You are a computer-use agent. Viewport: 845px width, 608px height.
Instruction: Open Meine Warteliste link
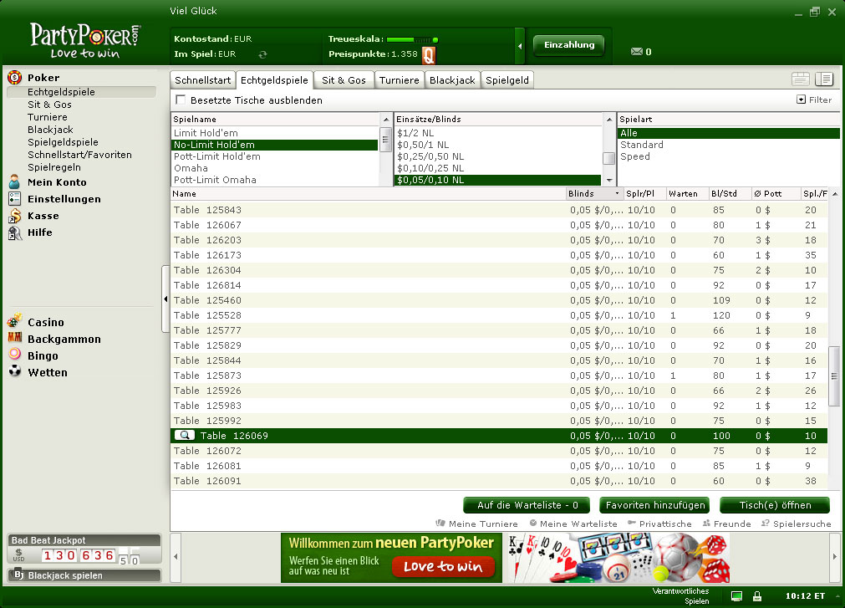pyautogui.click(x=573, y=524)
